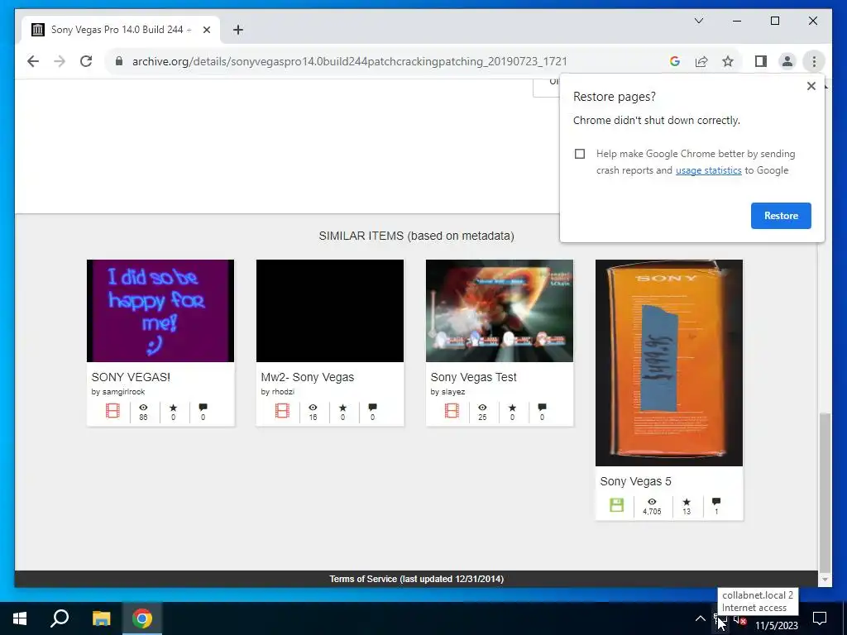Open Terms of Service link
The image size is (847, 635).
click(417, 579)
